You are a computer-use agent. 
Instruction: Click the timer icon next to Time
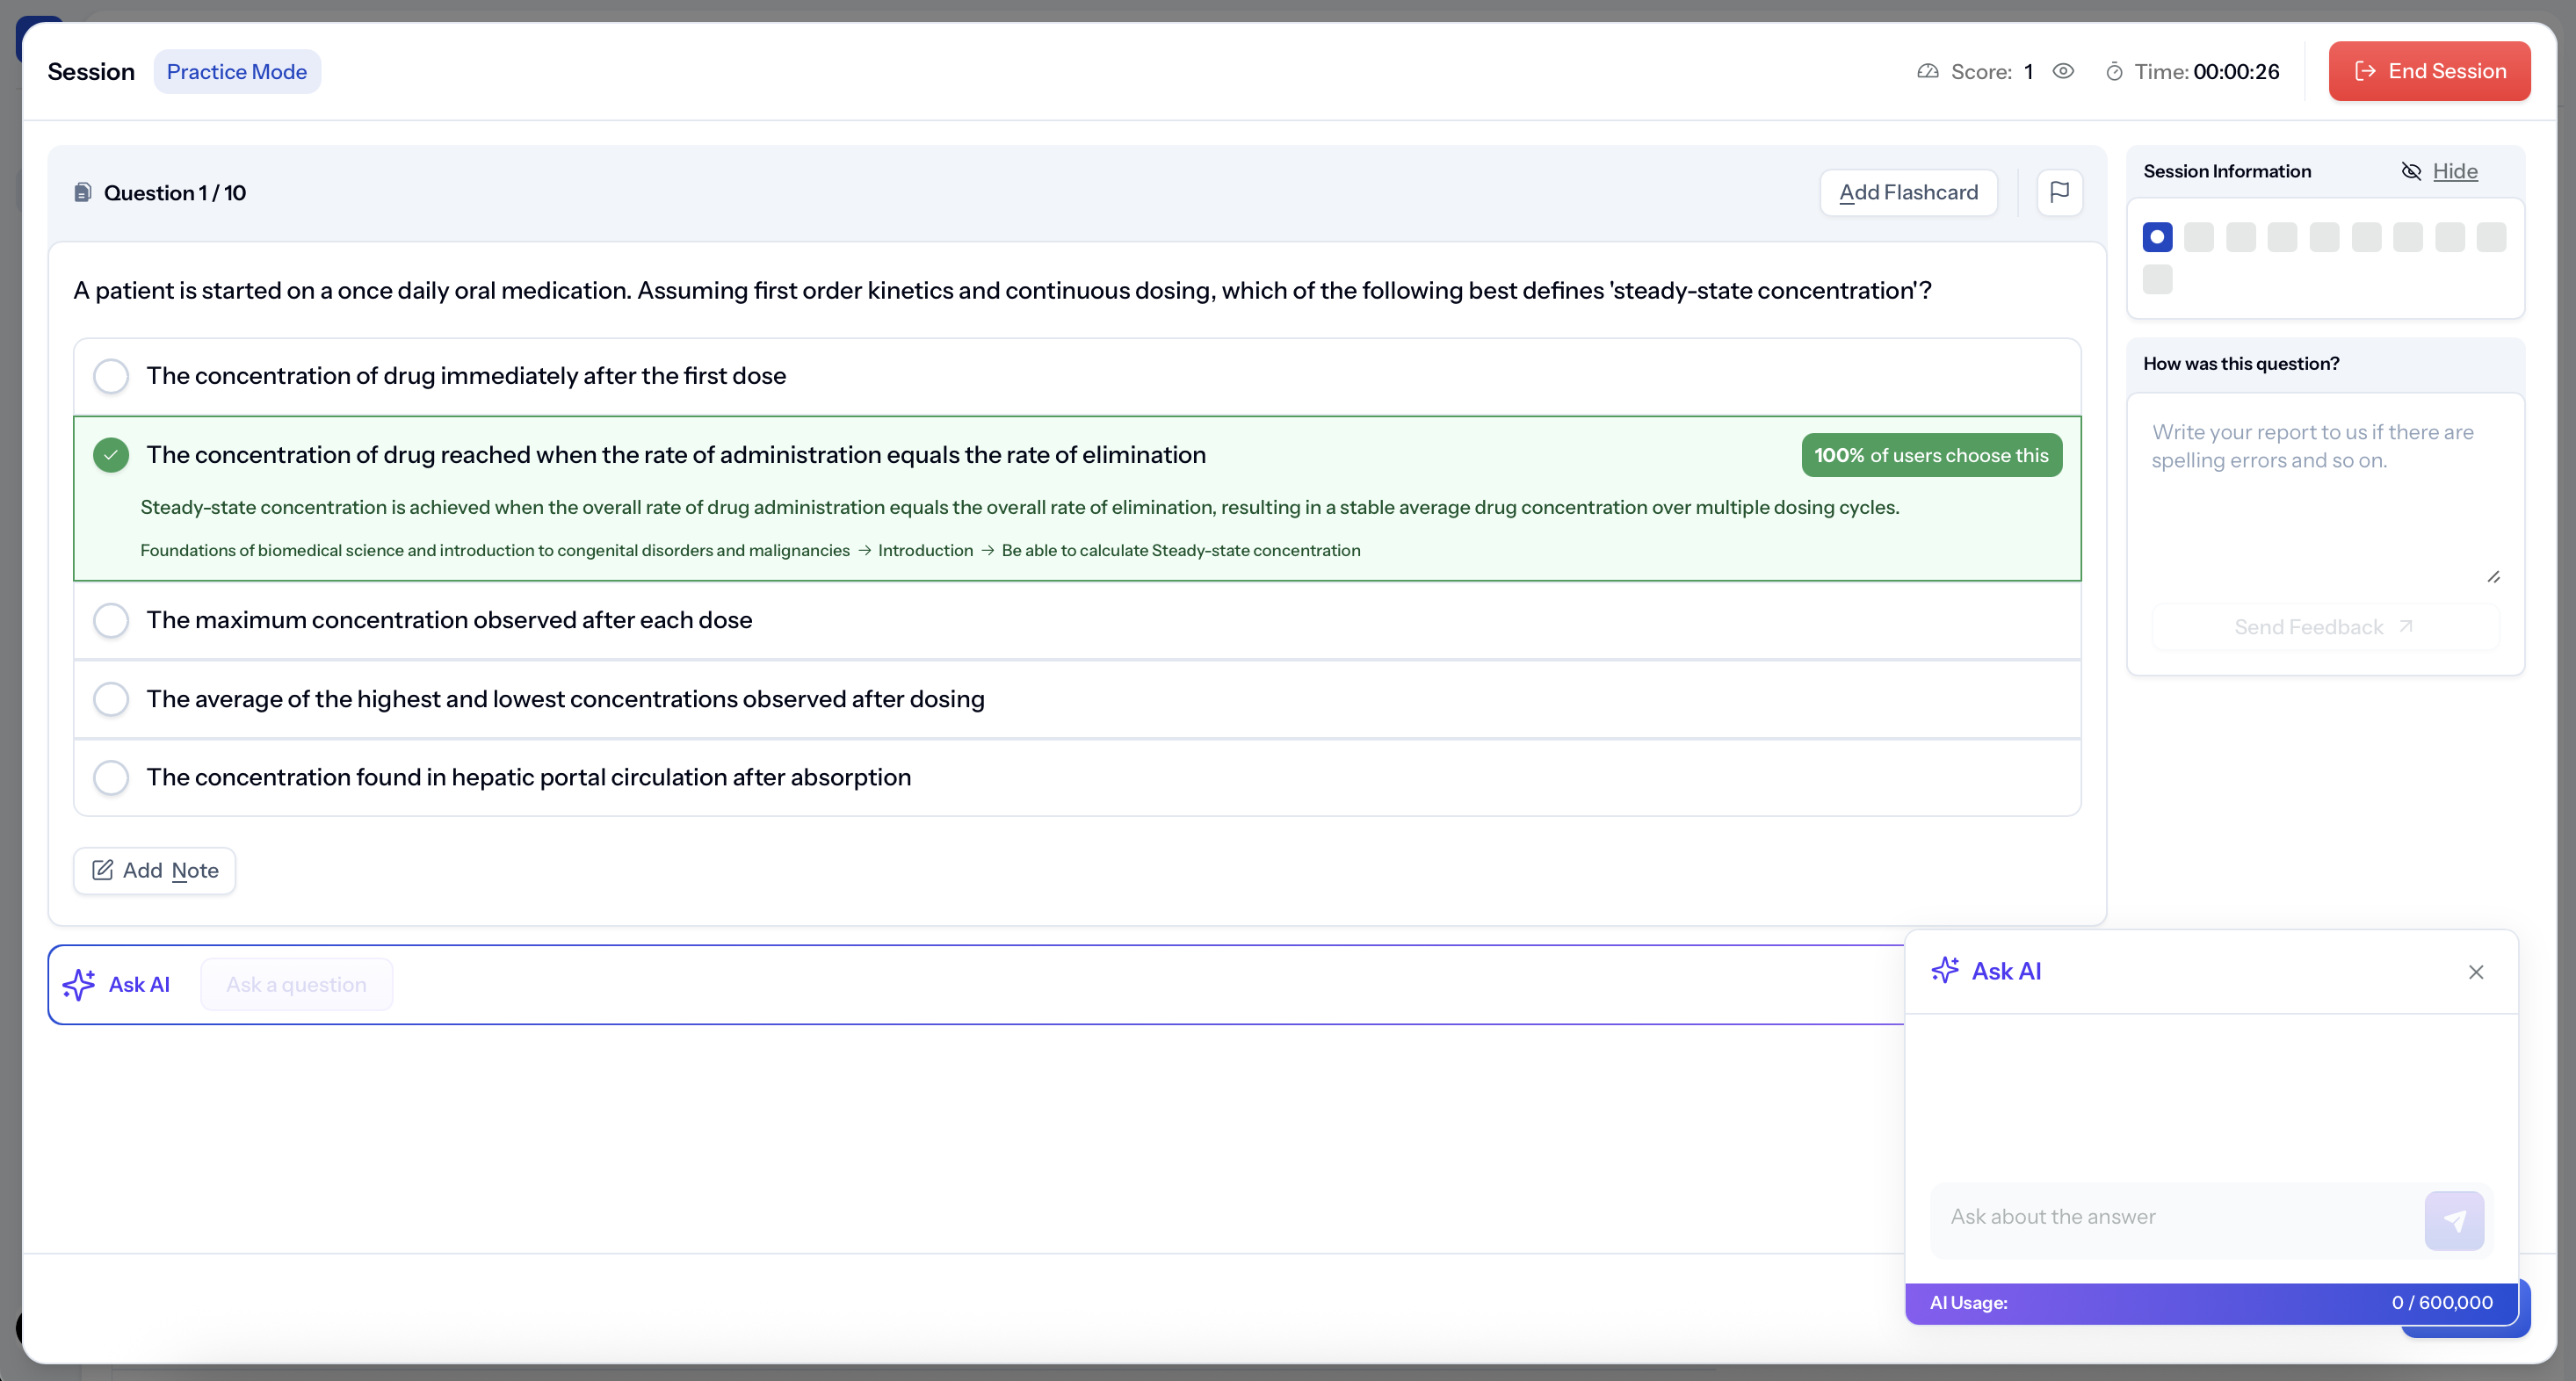click(2114, 72)
